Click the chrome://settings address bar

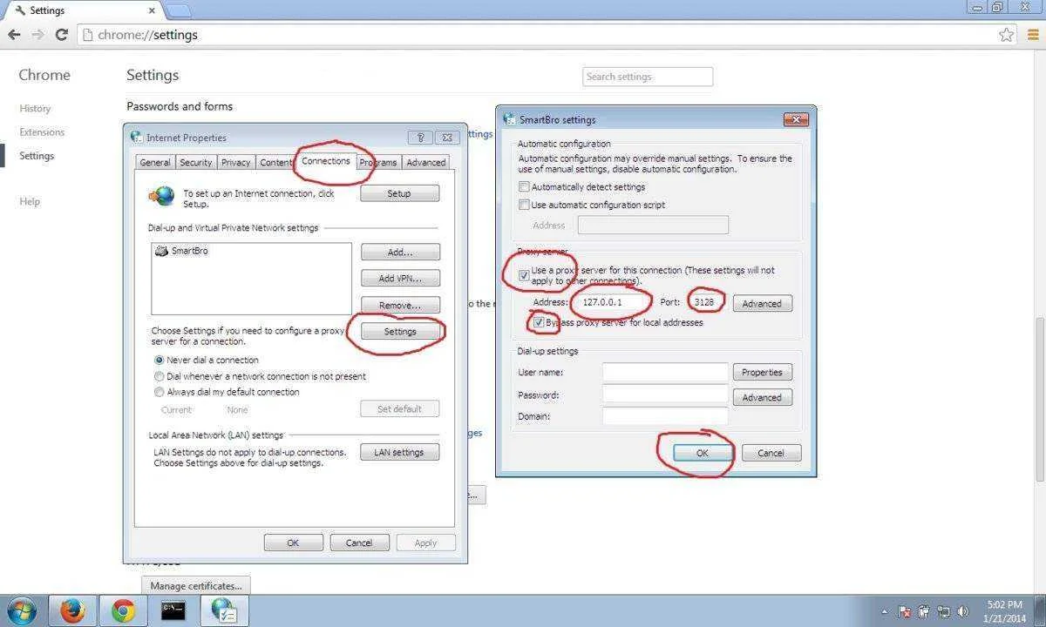pyautogui.click(x=547, y=35)
